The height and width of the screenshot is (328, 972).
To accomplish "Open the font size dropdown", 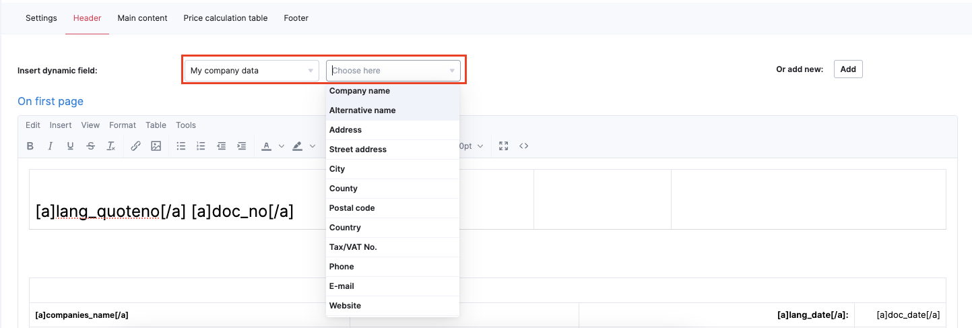I will pyautogui.click(x=471, y=146).
